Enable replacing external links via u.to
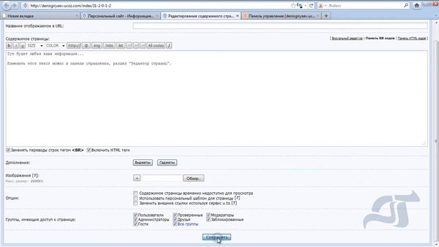Viewport: 439px width, 247px height. tap(136, 203)
